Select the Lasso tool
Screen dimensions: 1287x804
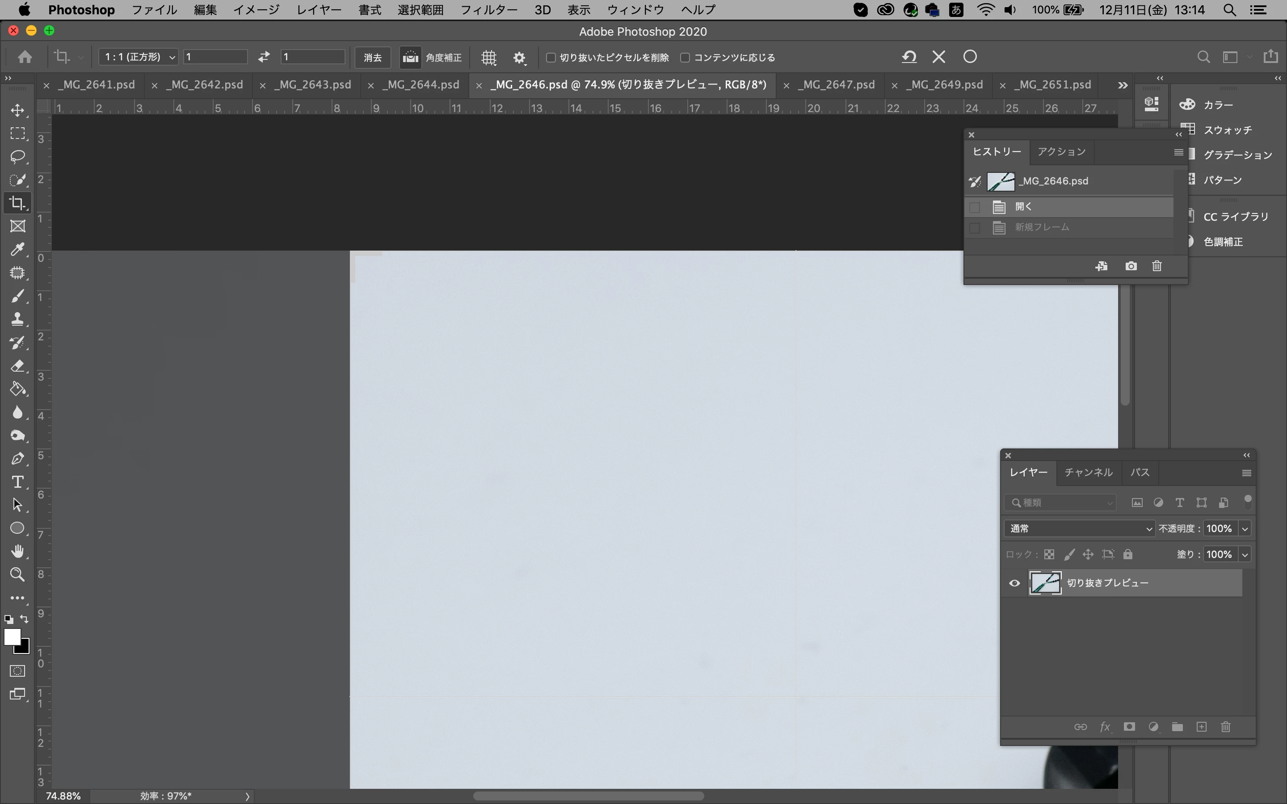pyautogui.click(x=17, y=156)
